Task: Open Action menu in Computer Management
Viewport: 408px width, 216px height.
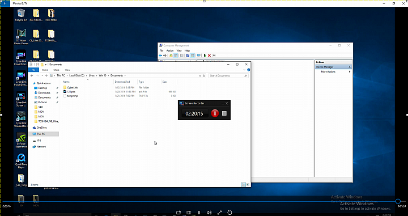Action: click(x=170, y=50)
